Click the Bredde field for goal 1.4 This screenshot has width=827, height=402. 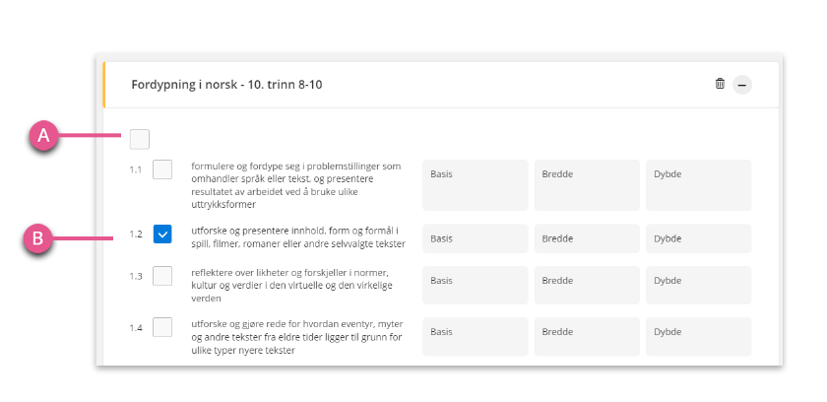(587, 337)
